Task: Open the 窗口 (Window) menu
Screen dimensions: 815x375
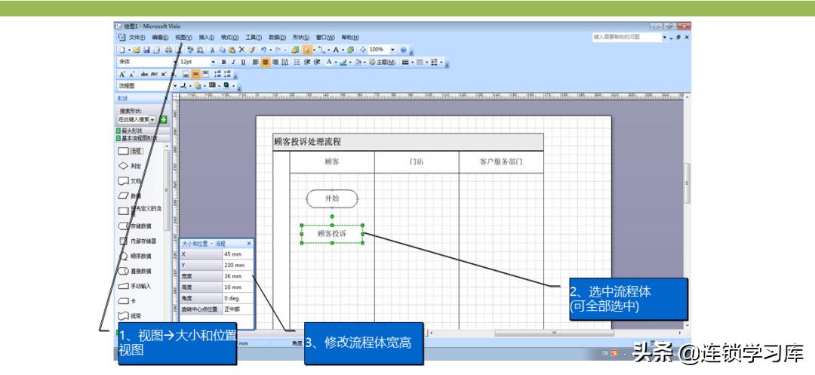Action: [x=325, y=38]
